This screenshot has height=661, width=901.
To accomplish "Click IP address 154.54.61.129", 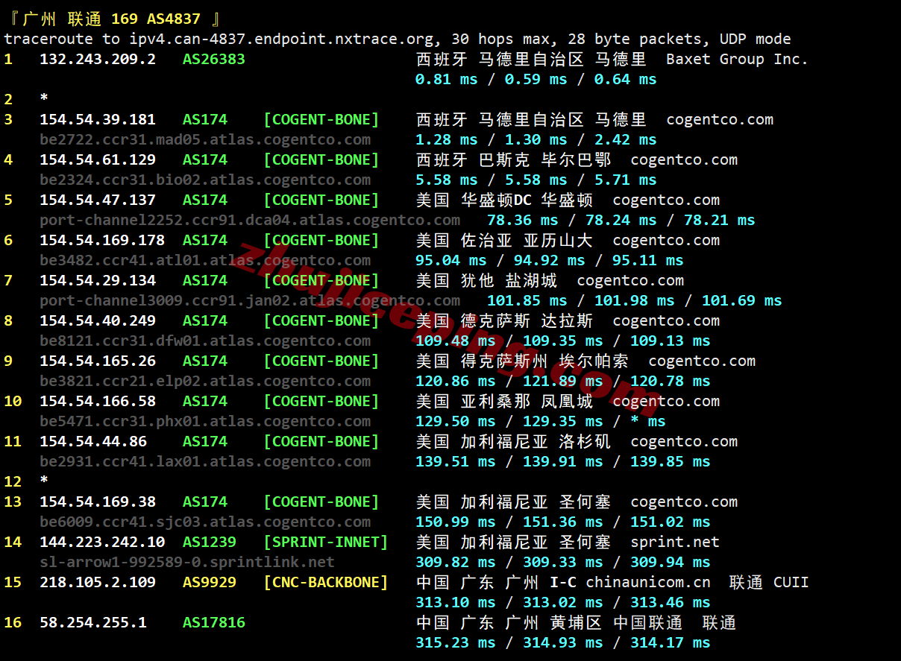I will point(98,159).
